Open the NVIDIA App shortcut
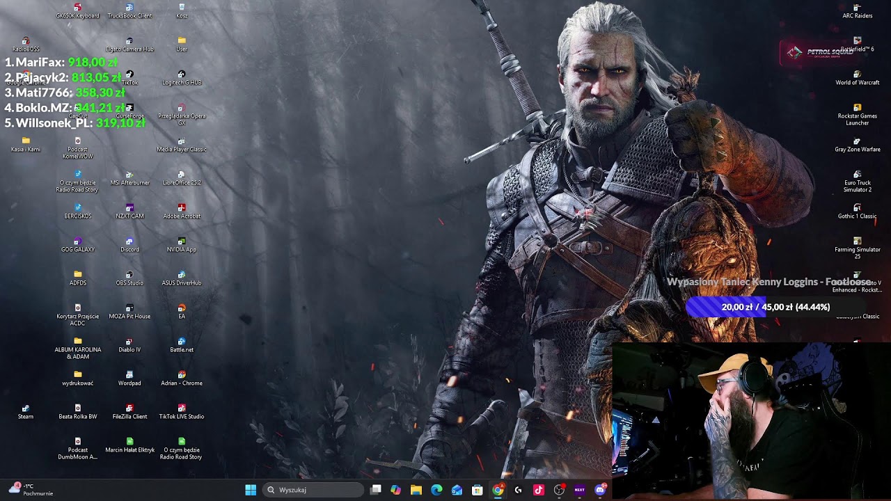 click(182, 245)
